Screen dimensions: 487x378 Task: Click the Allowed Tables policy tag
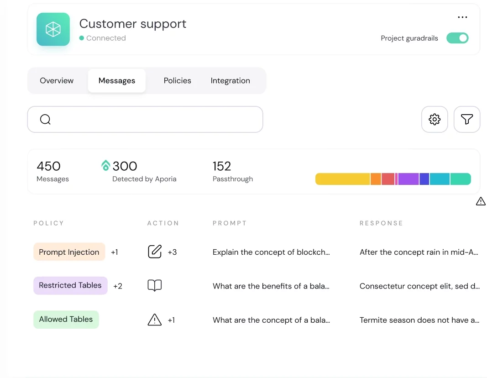[66, 319]
